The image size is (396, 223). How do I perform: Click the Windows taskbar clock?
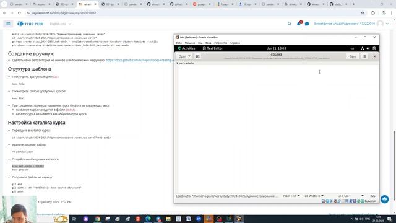378,219
